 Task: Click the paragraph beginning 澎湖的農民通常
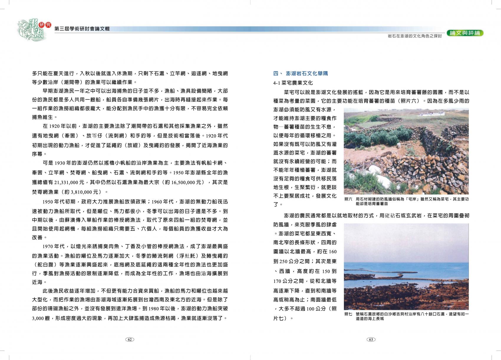point(371,216)
